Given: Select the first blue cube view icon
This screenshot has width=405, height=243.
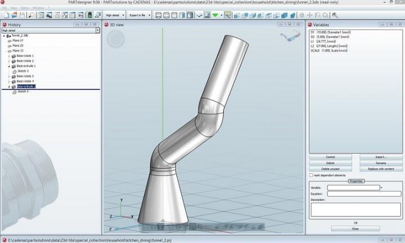Looking at the screenshot, I should point(237,16).
